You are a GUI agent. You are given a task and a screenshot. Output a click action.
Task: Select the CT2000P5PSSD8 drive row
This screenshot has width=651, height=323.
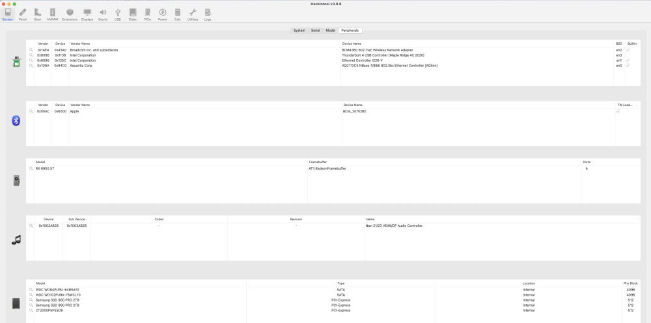(333, 310)
